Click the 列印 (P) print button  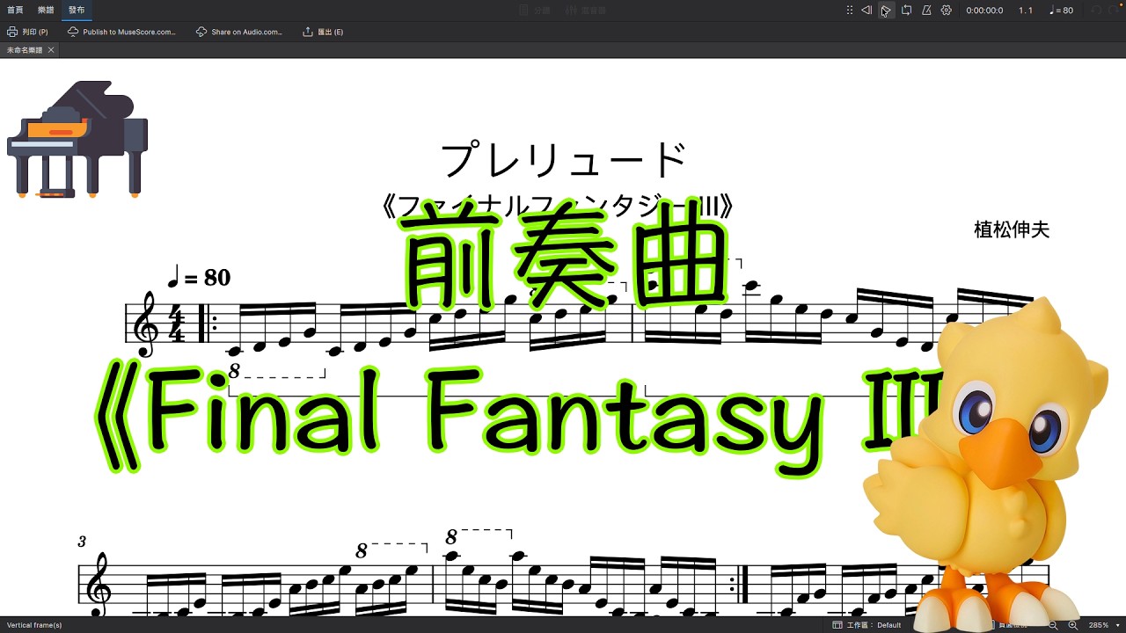click(x=27, y=32)
